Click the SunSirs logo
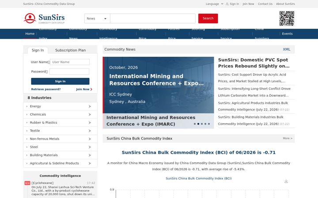This screenshot has height=198, width=318. click(x=44, y=18)
